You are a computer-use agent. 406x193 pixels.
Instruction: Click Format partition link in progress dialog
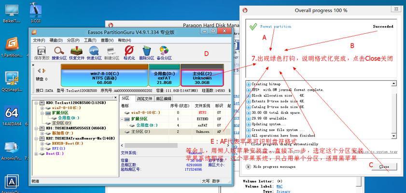[276, 27]
